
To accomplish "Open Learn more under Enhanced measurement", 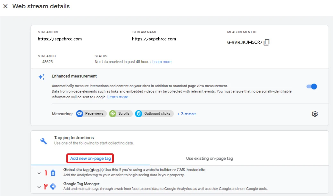I will pos(118,97).
